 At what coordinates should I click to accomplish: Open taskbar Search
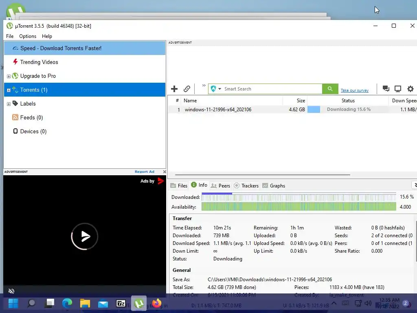click(31, 303)
